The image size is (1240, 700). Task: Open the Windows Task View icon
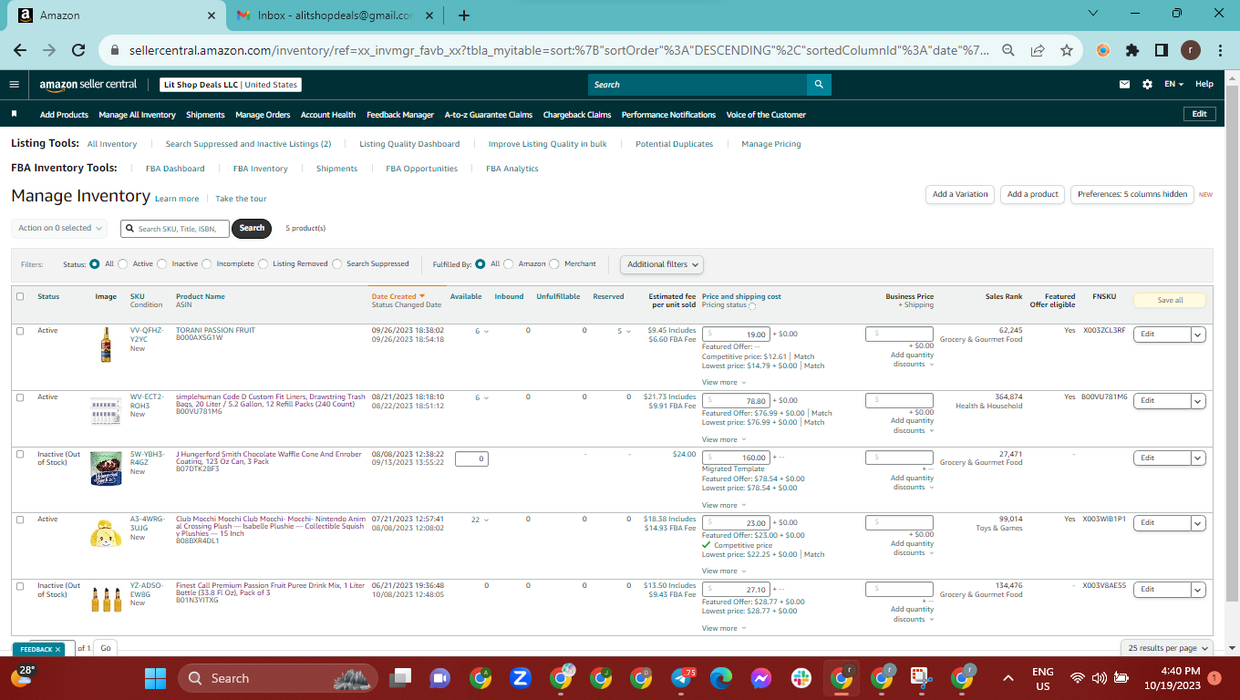pyautogui.click(x=400, y=678)
